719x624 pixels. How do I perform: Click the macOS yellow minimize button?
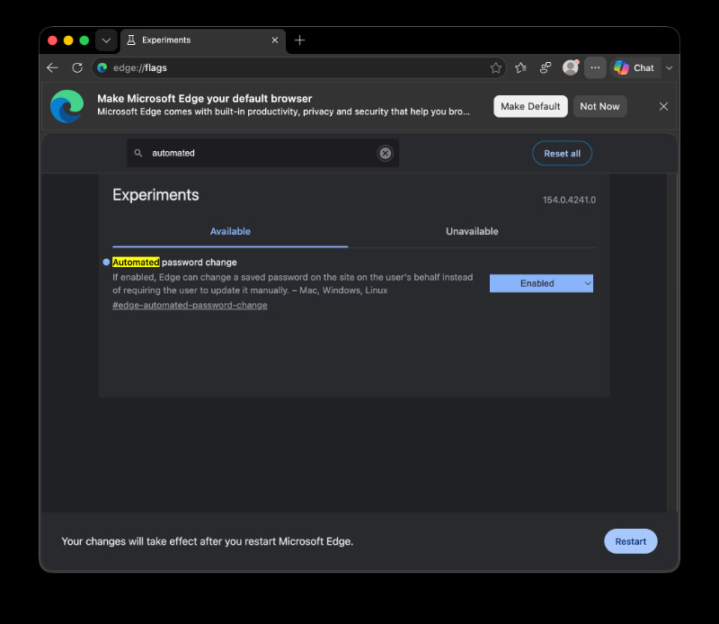pos(68,40)
